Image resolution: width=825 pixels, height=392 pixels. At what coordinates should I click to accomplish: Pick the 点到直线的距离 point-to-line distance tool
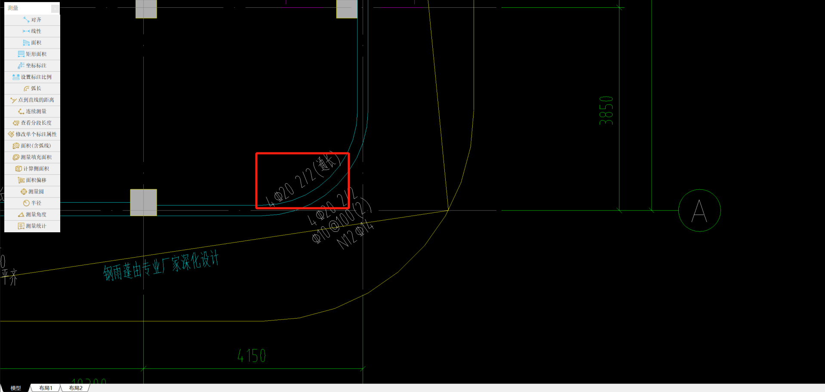point(32,100)
